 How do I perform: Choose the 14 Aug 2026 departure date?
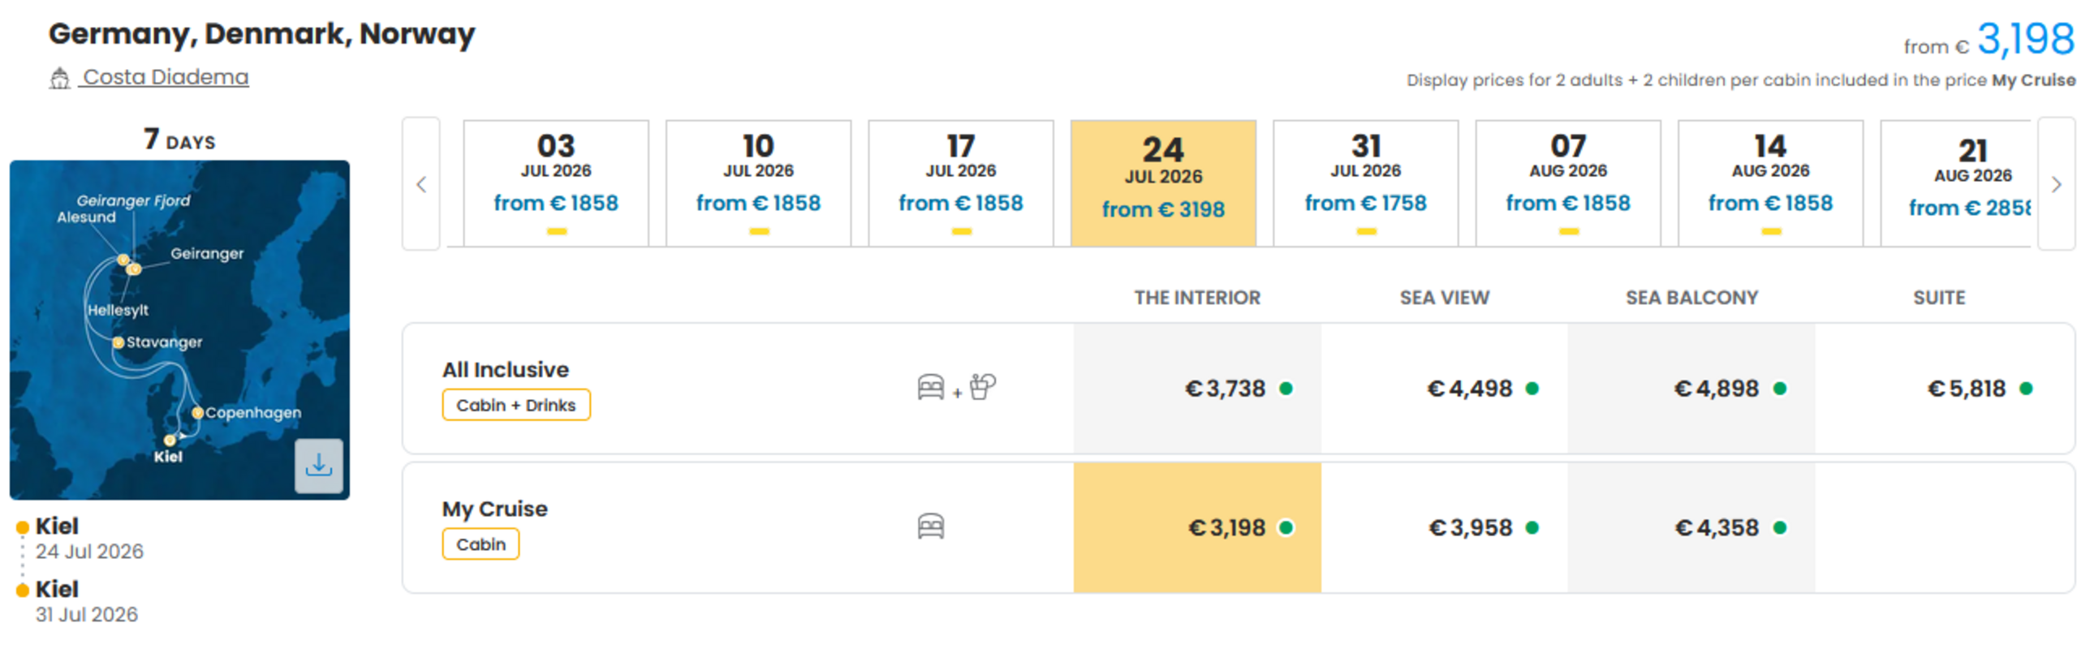[1770, 183]
